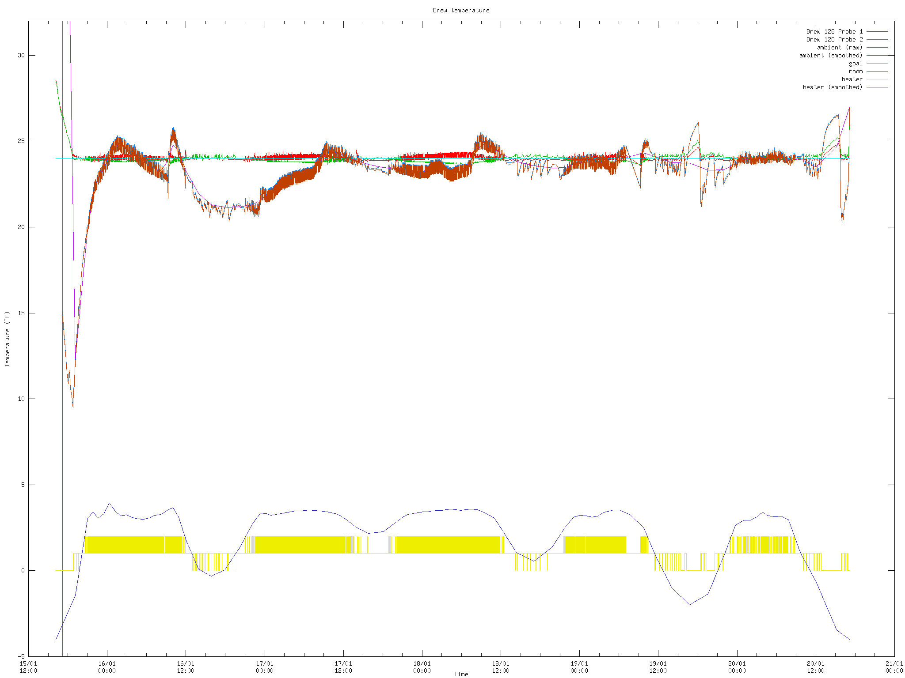Click the x-axis label '19/01 00:00'
The height and width of the screenshot is (678, 905).
(x=579, y=667)
